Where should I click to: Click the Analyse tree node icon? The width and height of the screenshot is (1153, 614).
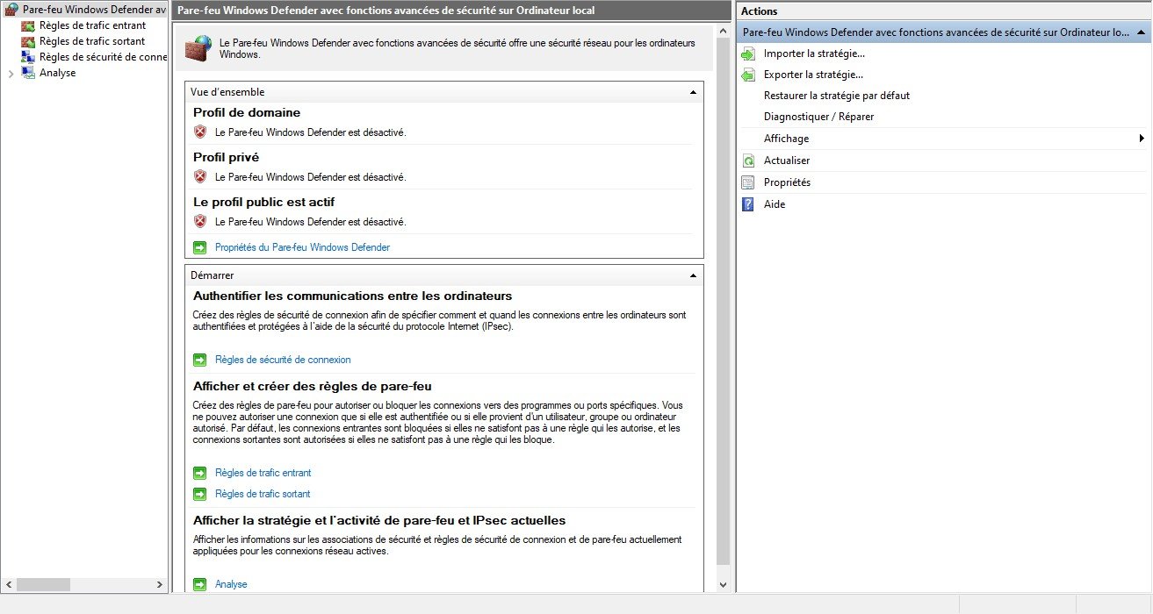28,73
